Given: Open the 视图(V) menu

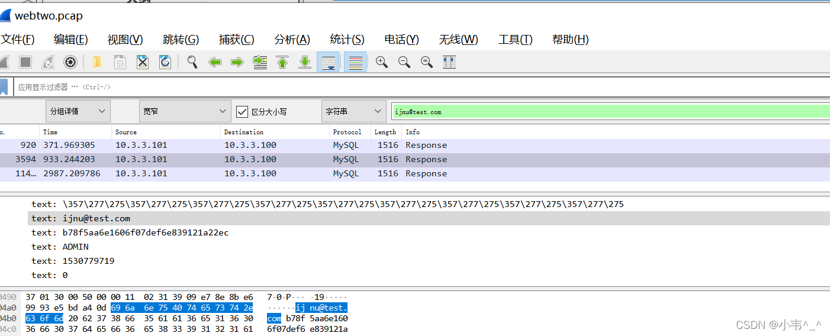Looking at the screenshot, I should click(125, 40).
